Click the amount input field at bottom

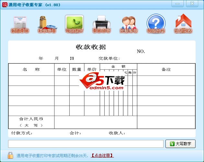86,144
